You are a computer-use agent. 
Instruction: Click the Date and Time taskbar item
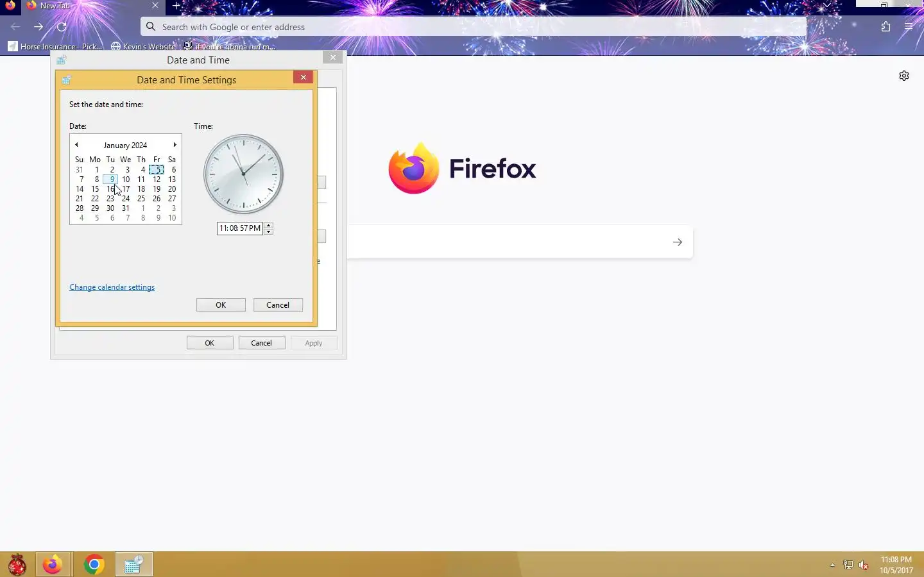point(134,565)
